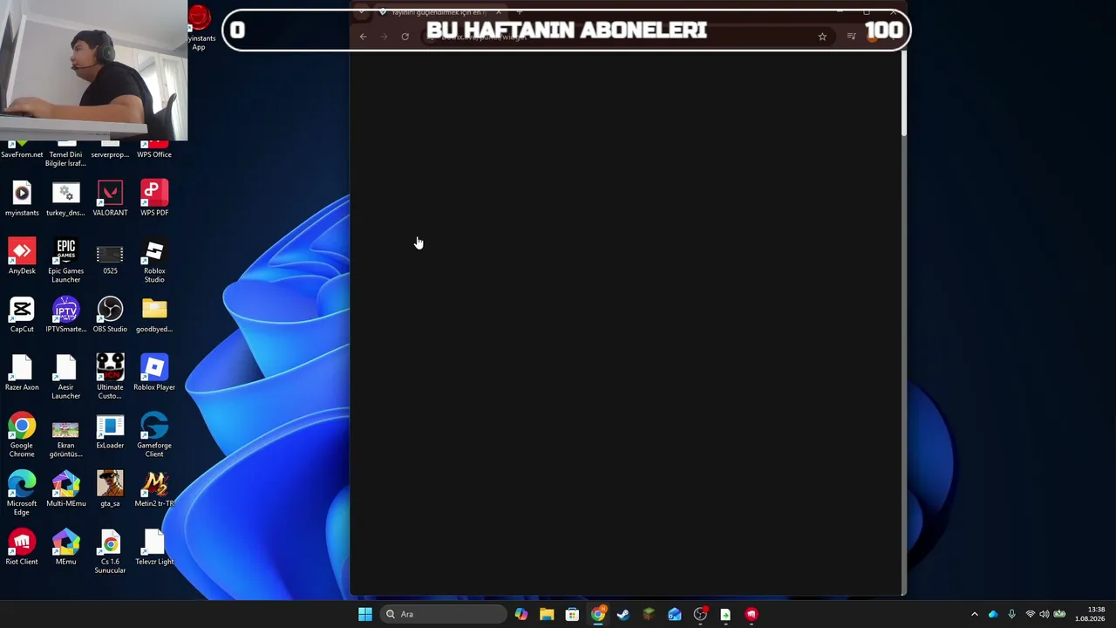Open the Outlook mail icon in taskbar
This screenshot has width=1116, height=628.
674,614
